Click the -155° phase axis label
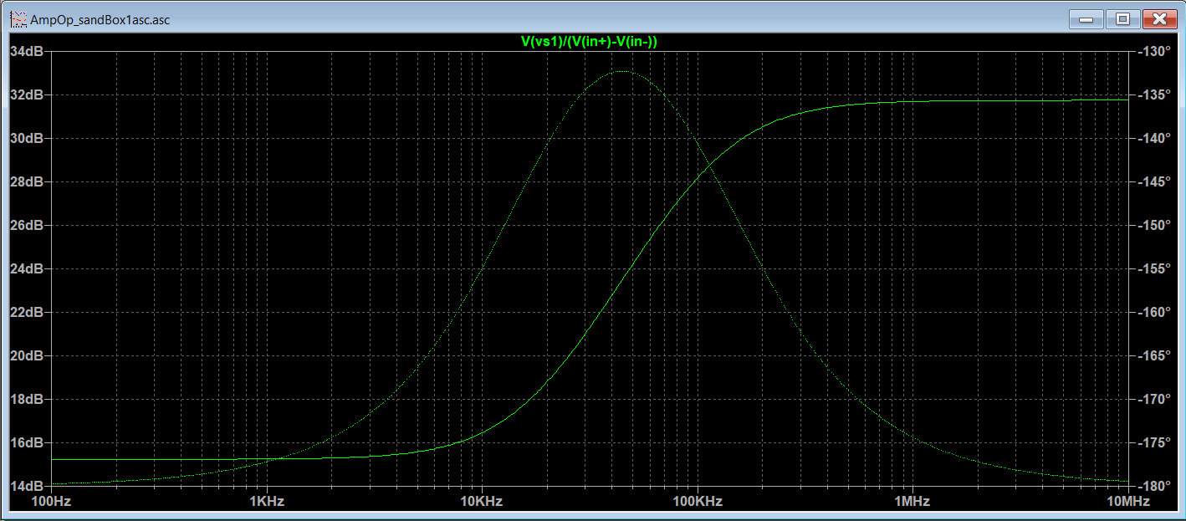 pos(1154,269)
